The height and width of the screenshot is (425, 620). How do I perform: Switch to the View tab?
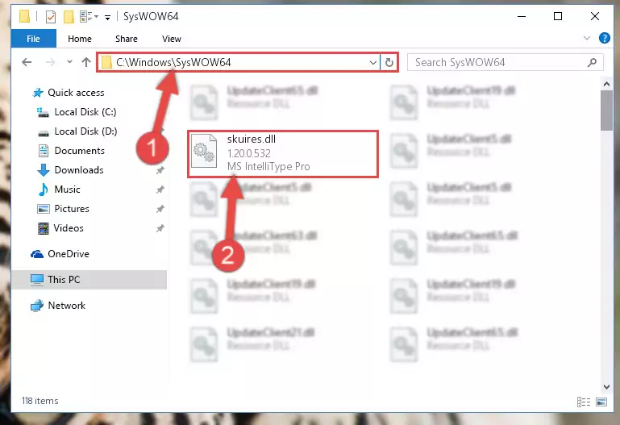(172, 39)
